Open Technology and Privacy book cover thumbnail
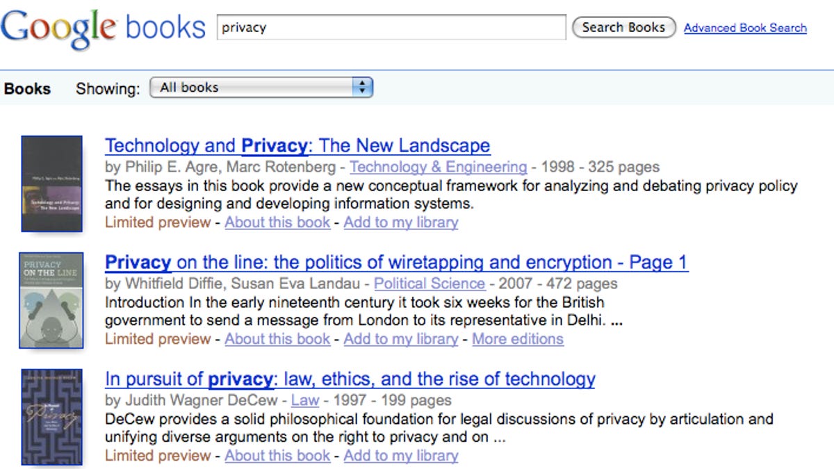The width and height of the screenshot is (834, 469). tap(52, 183)
